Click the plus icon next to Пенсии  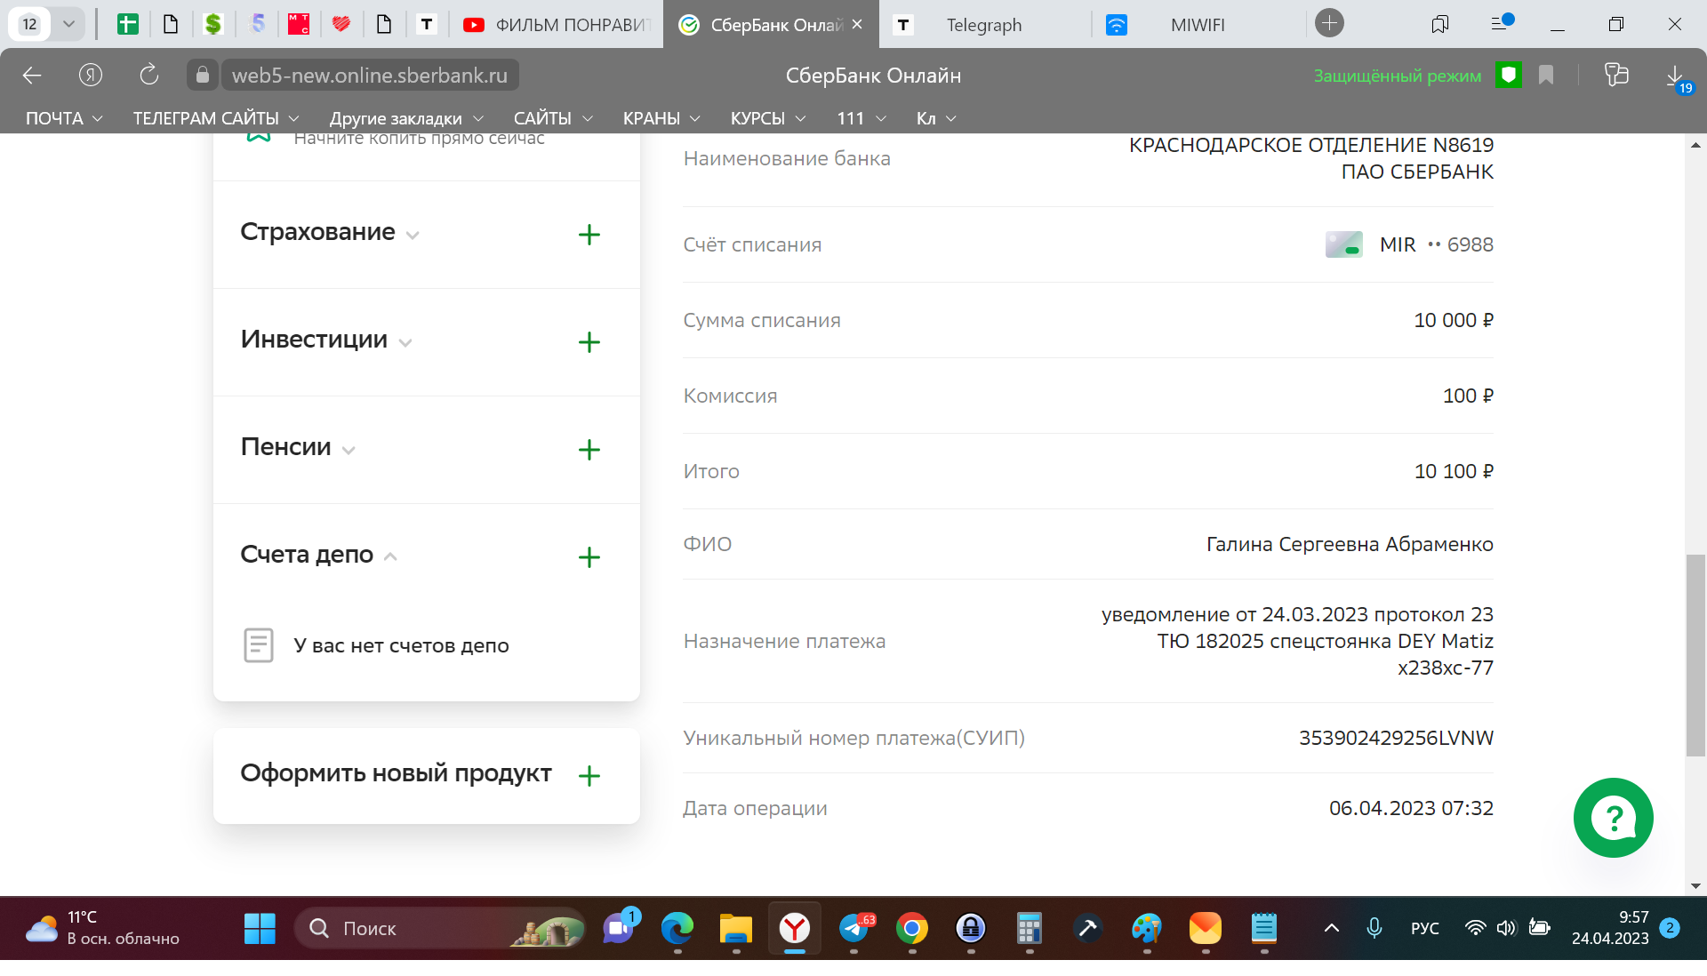[x=589, y=450]
